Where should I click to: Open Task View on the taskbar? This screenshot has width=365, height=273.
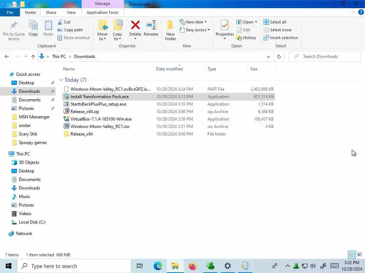pyautogui.click(x=140, y=266)
